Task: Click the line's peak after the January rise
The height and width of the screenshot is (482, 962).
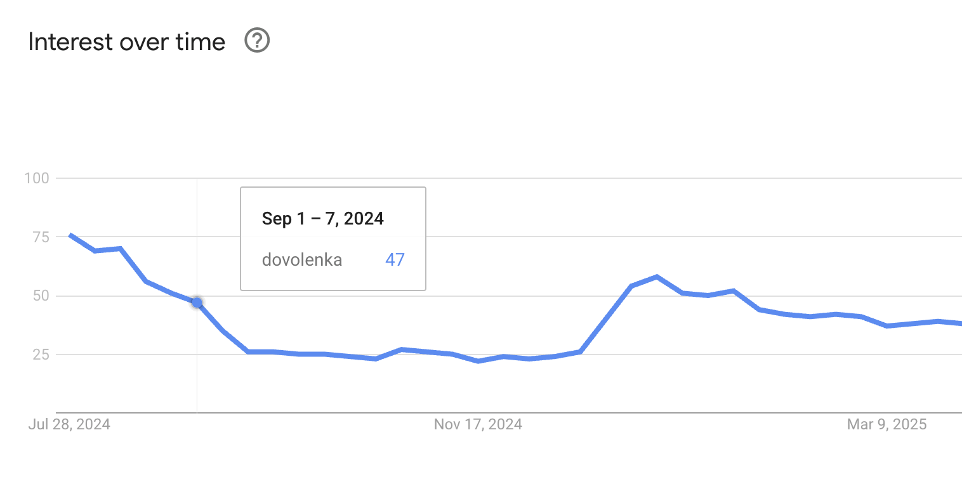Action: pyautogui.click(x=657, y=277)
